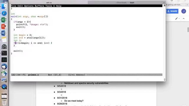Screen dimensions: 189x106
Task: Open the Emacs Options menu
Action: click(x=29, y=6)
